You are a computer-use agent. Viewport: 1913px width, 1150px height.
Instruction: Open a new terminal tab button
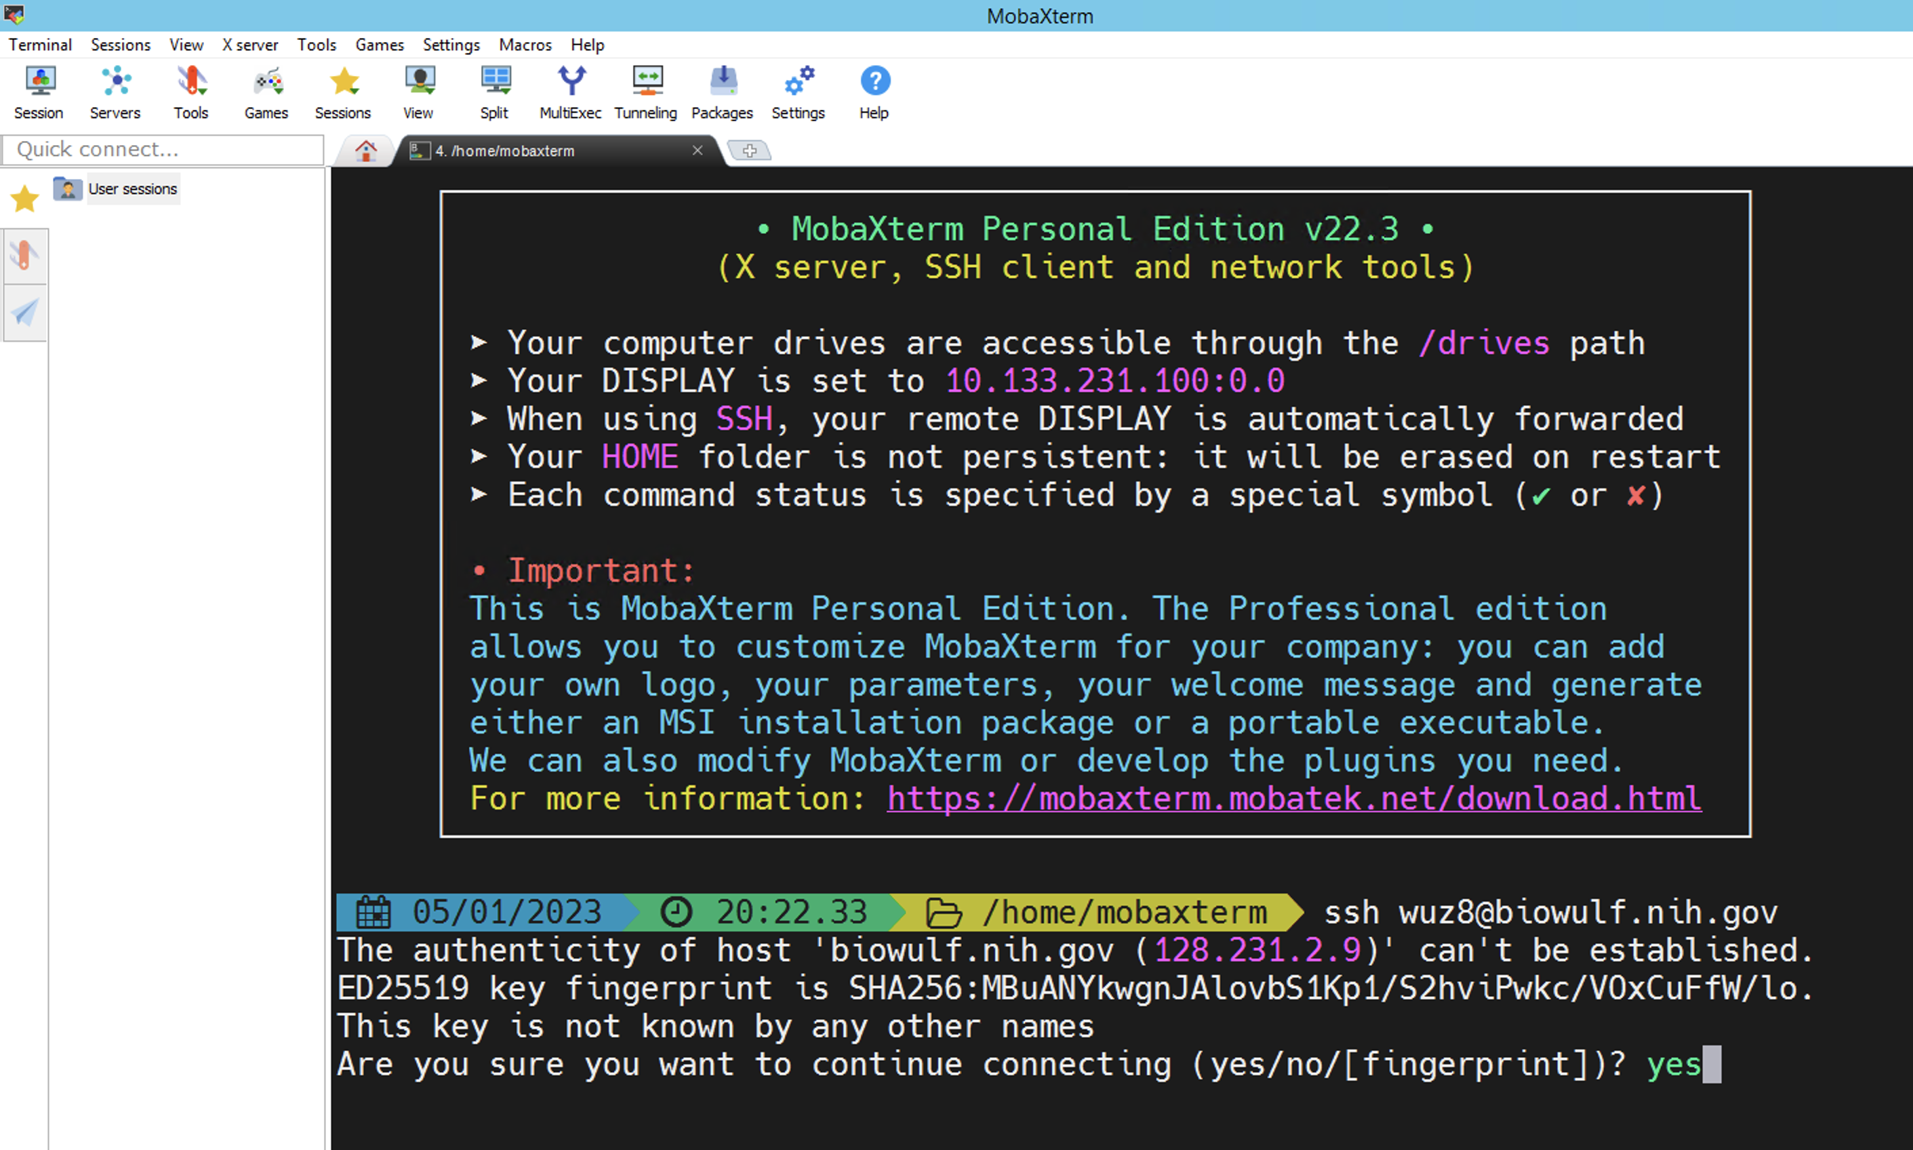click(x=749, y=151)
